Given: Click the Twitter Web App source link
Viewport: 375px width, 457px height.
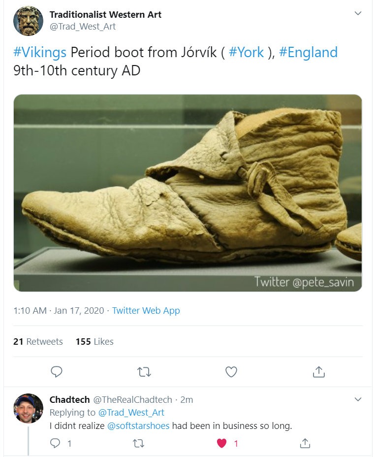Looking at the screenshot, I should pyautogui.click(x=146, y=310).
